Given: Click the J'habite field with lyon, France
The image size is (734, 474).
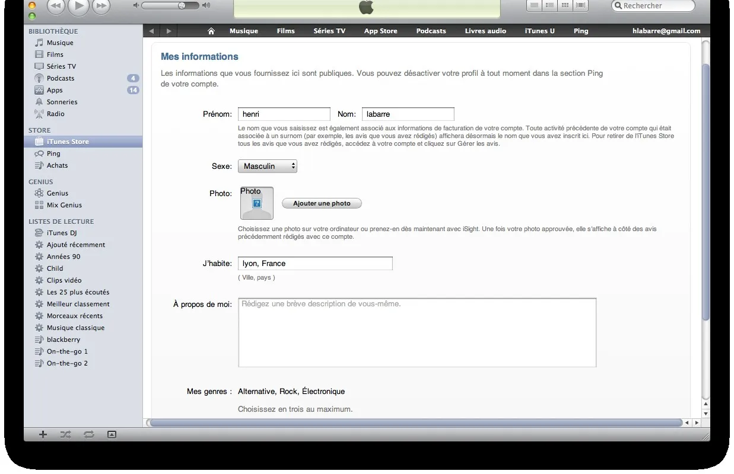Looking at the screenshot, I should (x=315, y=264).
